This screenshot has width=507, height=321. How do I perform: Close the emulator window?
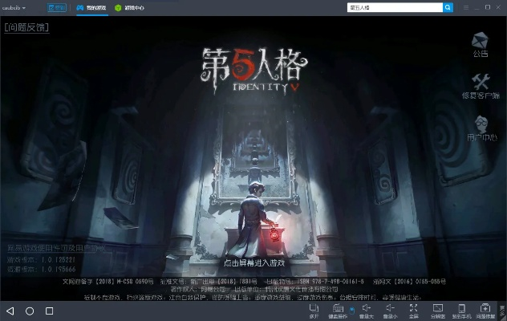click(x=498, y=7)
